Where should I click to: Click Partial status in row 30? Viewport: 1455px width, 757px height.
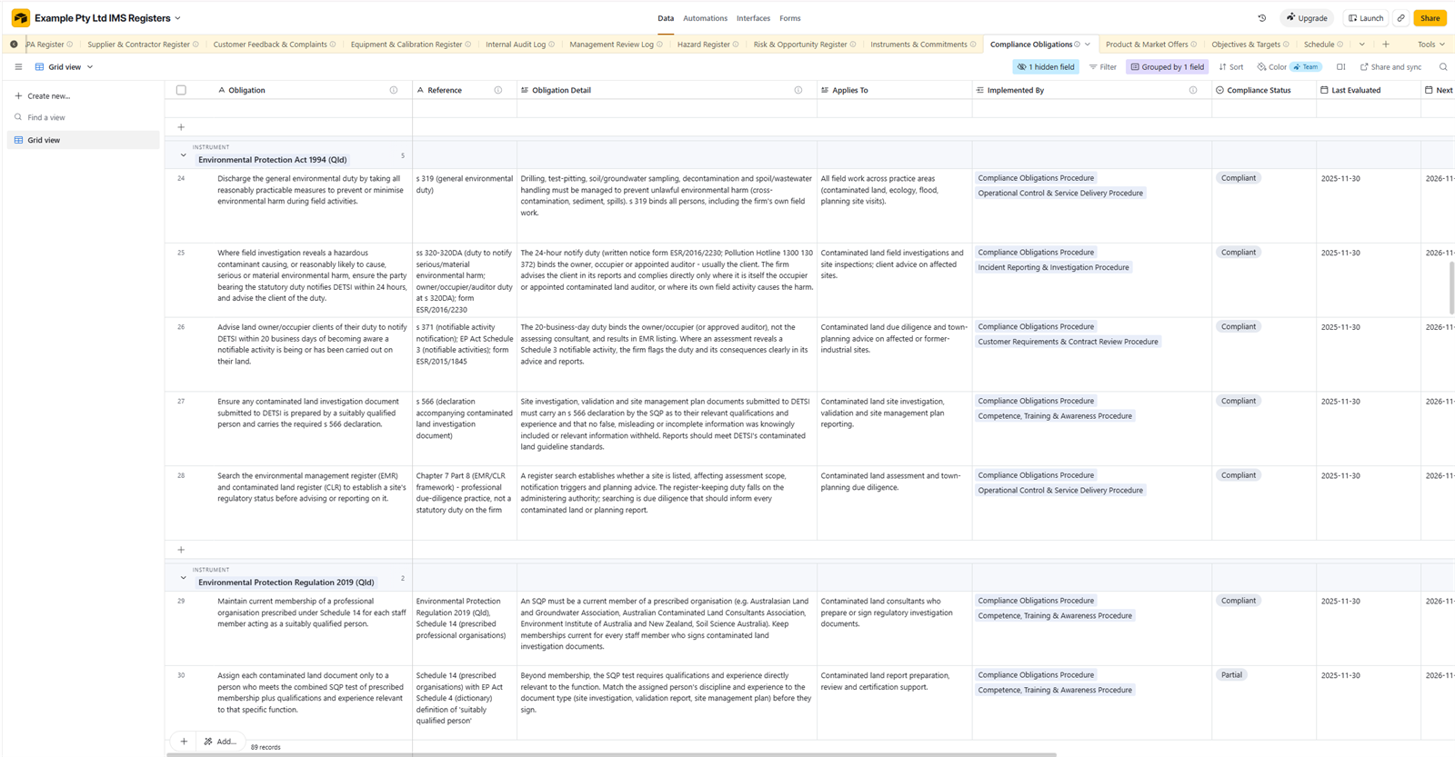tap(1231, 675)
